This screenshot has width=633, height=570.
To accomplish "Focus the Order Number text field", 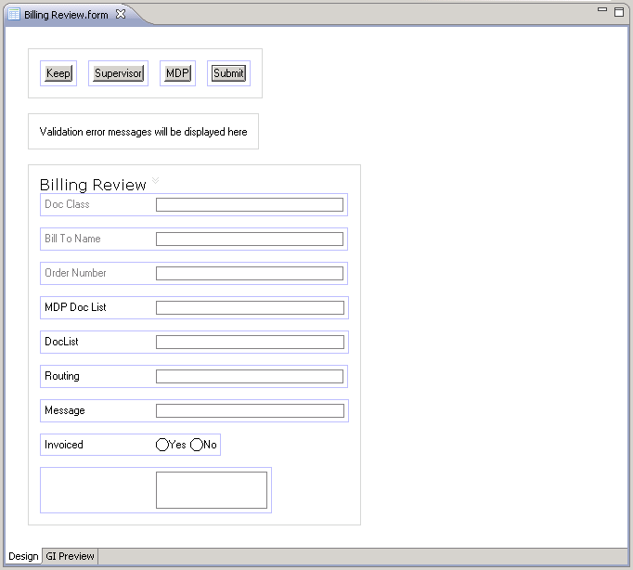I will pos(250,273).
